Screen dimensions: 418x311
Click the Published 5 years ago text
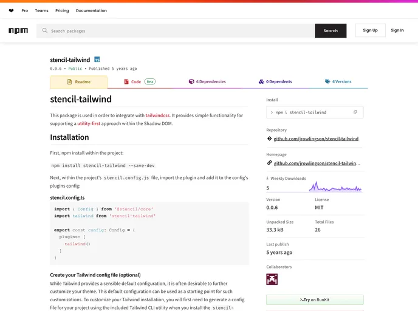point(113,69)
